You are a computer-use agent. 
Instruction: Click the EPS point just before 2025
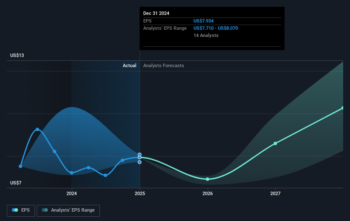click(x=122, y=160)
